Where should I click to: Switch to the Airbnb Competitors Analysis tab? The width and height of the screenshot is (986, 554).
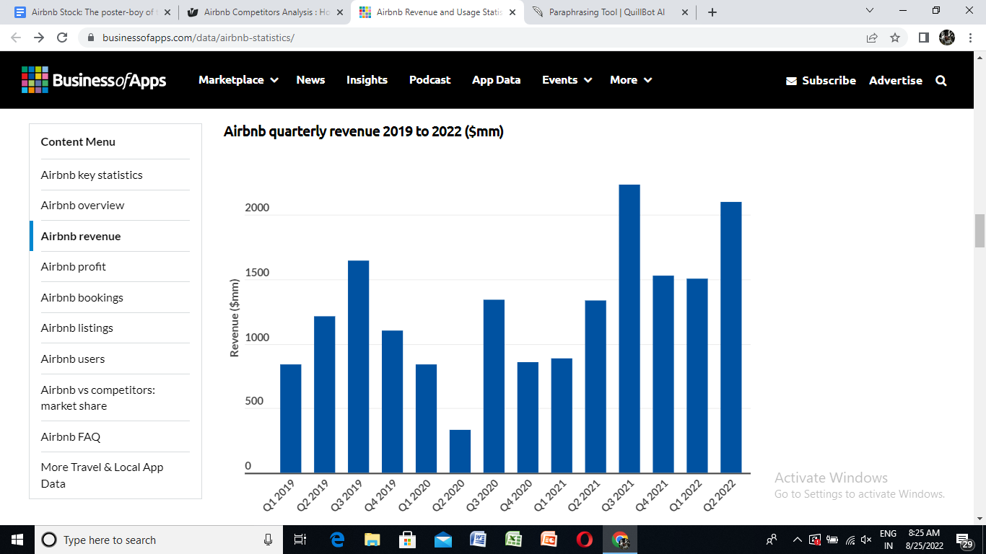(265, 12)
